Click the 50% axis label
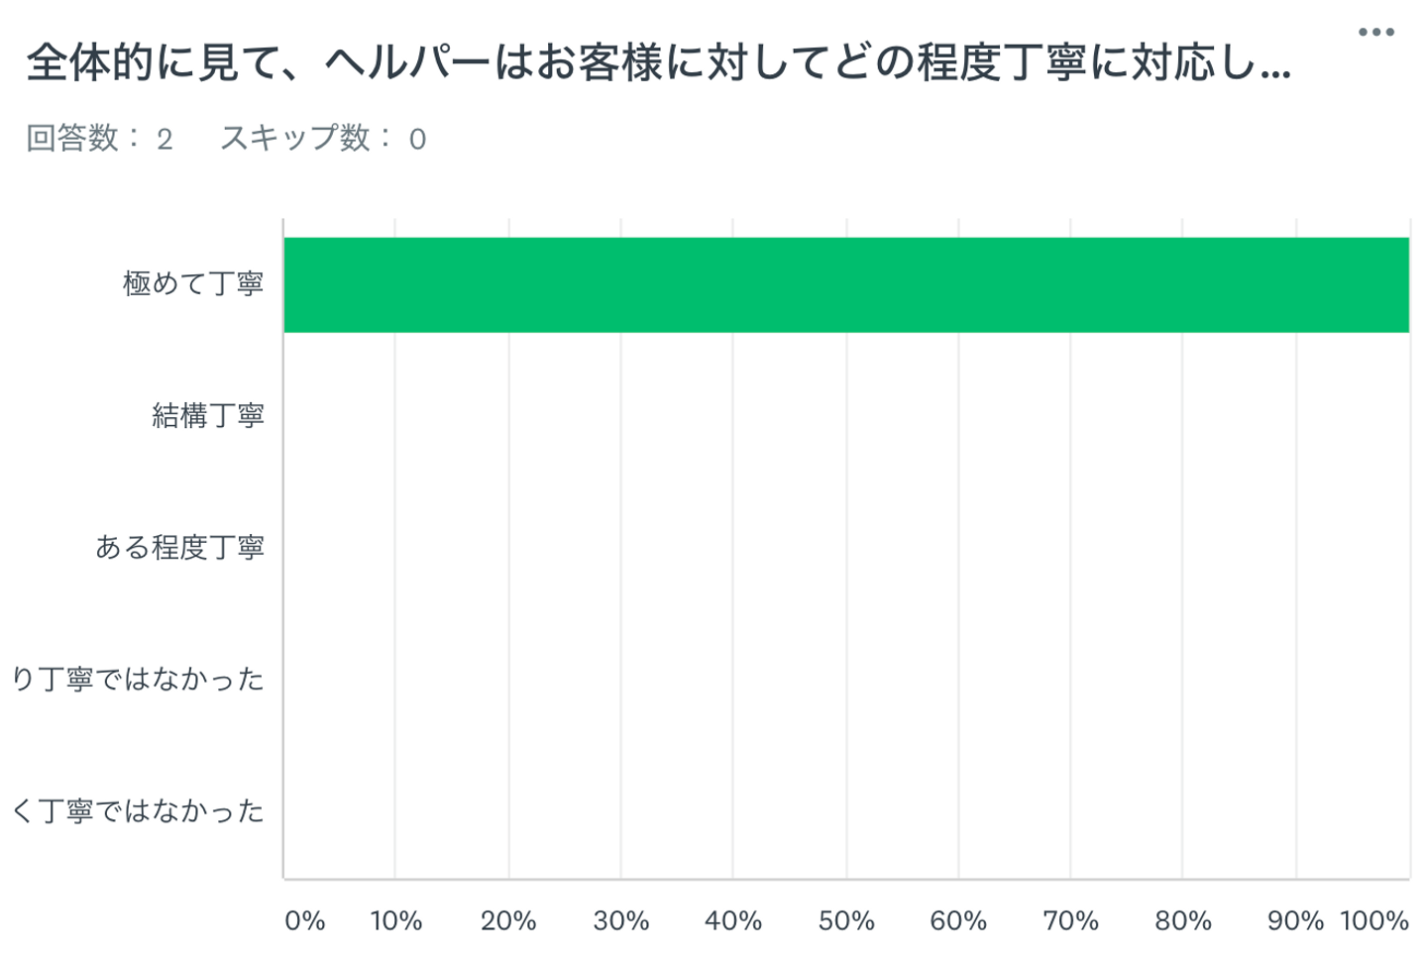 click(846, 921)
